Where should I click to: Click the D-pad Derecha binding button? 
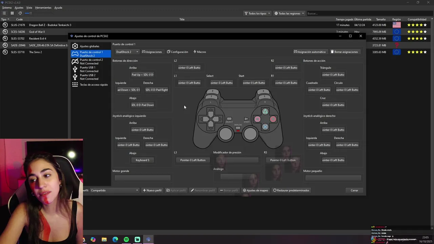pyautogui.click(x=157, y=90)
